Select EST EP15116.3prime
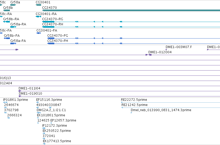220x145 pixels. (37, 102)
